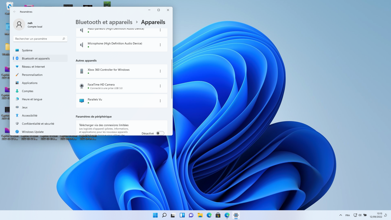The width and height of the screenshot is (391, 220).
Task: Open more options for Xbox 360 Controller
Action: click(160, 71)
